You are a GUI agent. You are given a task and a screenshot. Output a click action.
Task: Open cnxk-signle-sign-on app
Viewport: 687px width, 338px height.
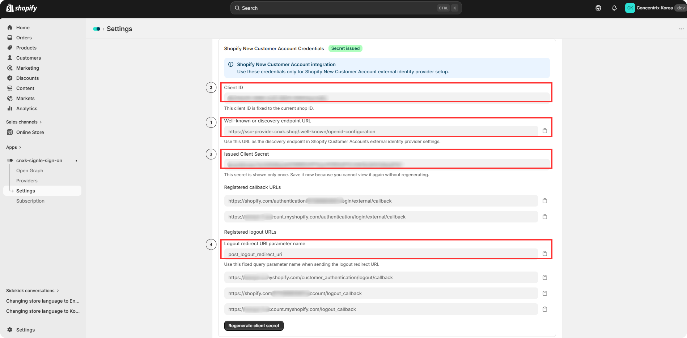click(x=39, y=160)
